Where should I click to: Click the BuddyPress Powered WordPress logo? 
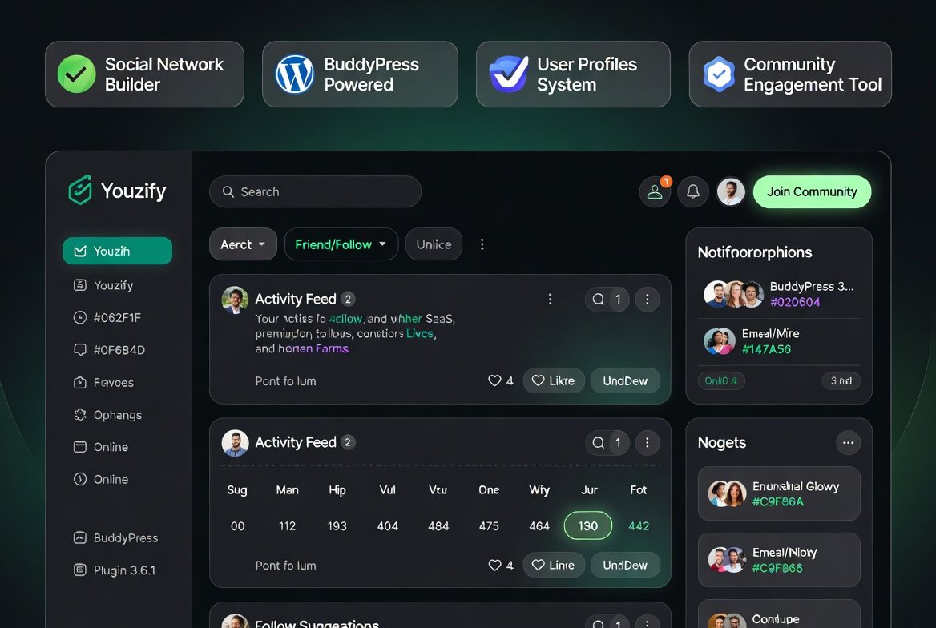(294, 74)
